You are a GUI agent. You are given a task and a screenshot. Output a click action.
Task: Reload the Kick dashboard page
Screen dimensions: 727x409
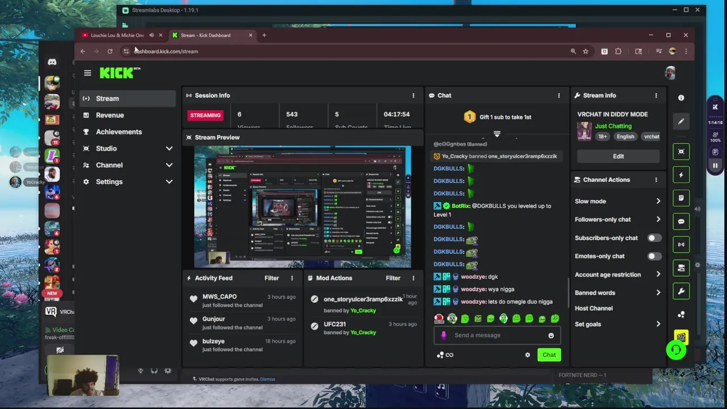(110, 51)
